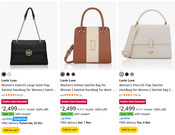The height and width of the screenshot is (135, 175).
Task: Choose maroon color swatch for Ashwa bag
Action: click(x=73, y=74)
